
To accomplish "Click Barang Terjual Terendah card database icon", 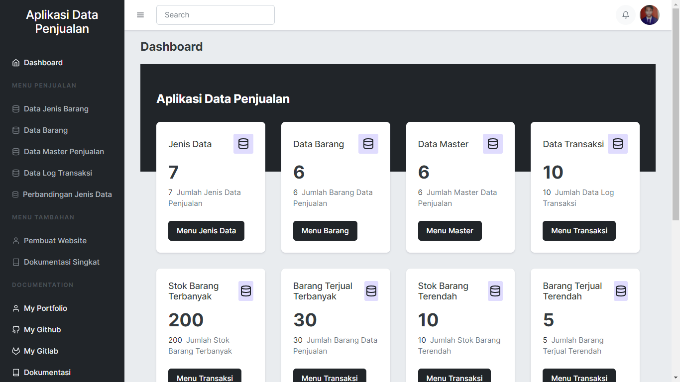I will tap(621, 291).
